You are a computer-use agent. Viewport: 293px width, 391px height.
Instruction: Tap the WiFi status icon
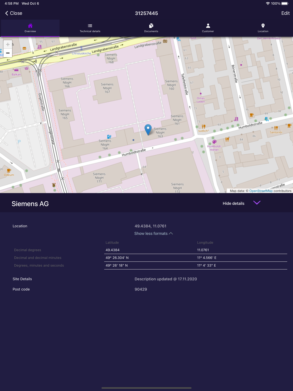point(268,4)
